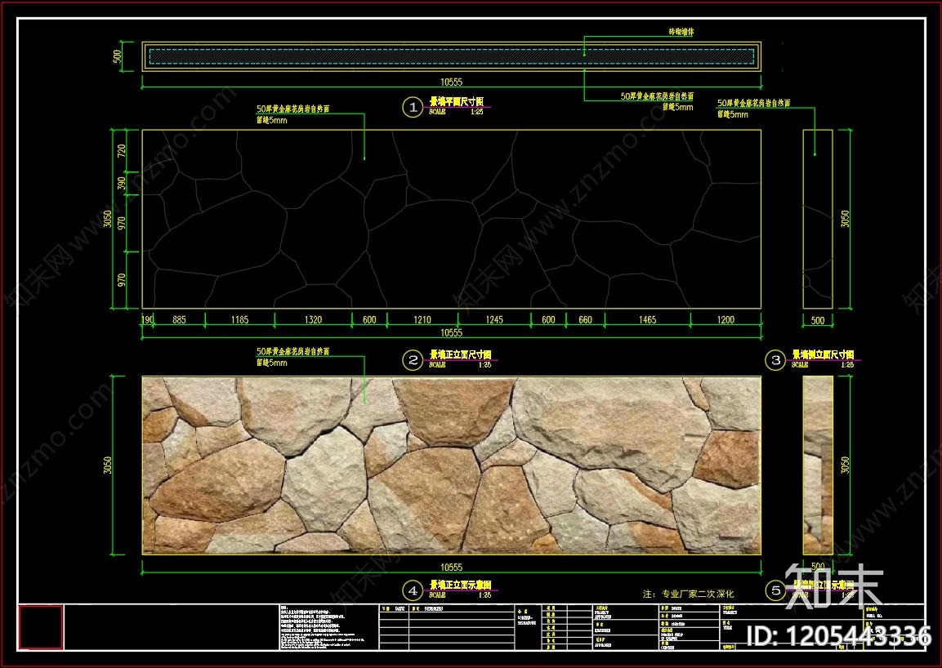Select the narrow side elevation stone image
The height and width of the screenshot is (668, 942).
817,465
